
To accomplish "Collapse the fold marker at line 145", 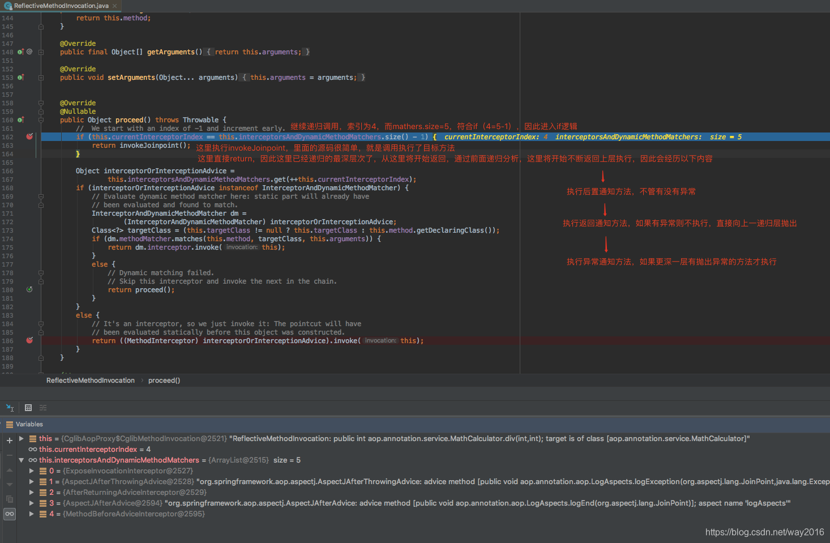I will click(41, 27).
